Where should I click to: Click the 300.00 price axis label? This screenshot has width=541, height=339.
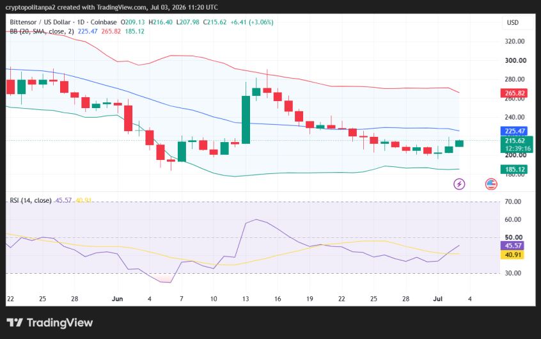pos(515,60)
